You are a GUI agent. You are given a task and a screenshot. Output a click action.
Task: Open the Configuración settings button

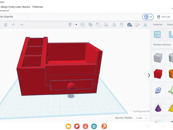[141, 111]
